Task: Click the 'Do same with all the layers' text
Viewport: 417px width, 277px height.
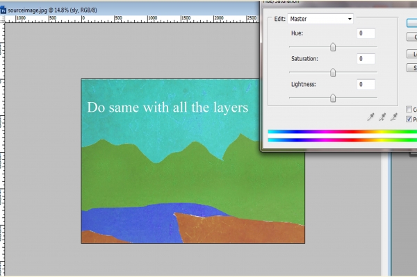Action: (x=167, y=108)
